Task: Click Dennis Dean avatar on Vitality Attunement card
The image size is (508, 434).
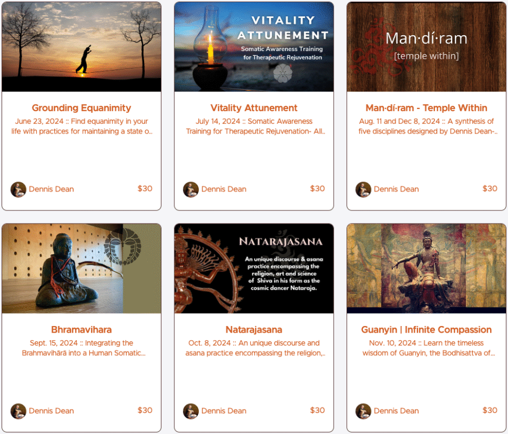Action: (191, 189)
